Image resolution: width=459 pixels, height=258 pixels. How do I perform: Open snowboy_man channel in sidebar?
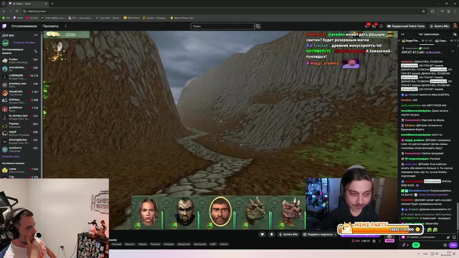21,85
